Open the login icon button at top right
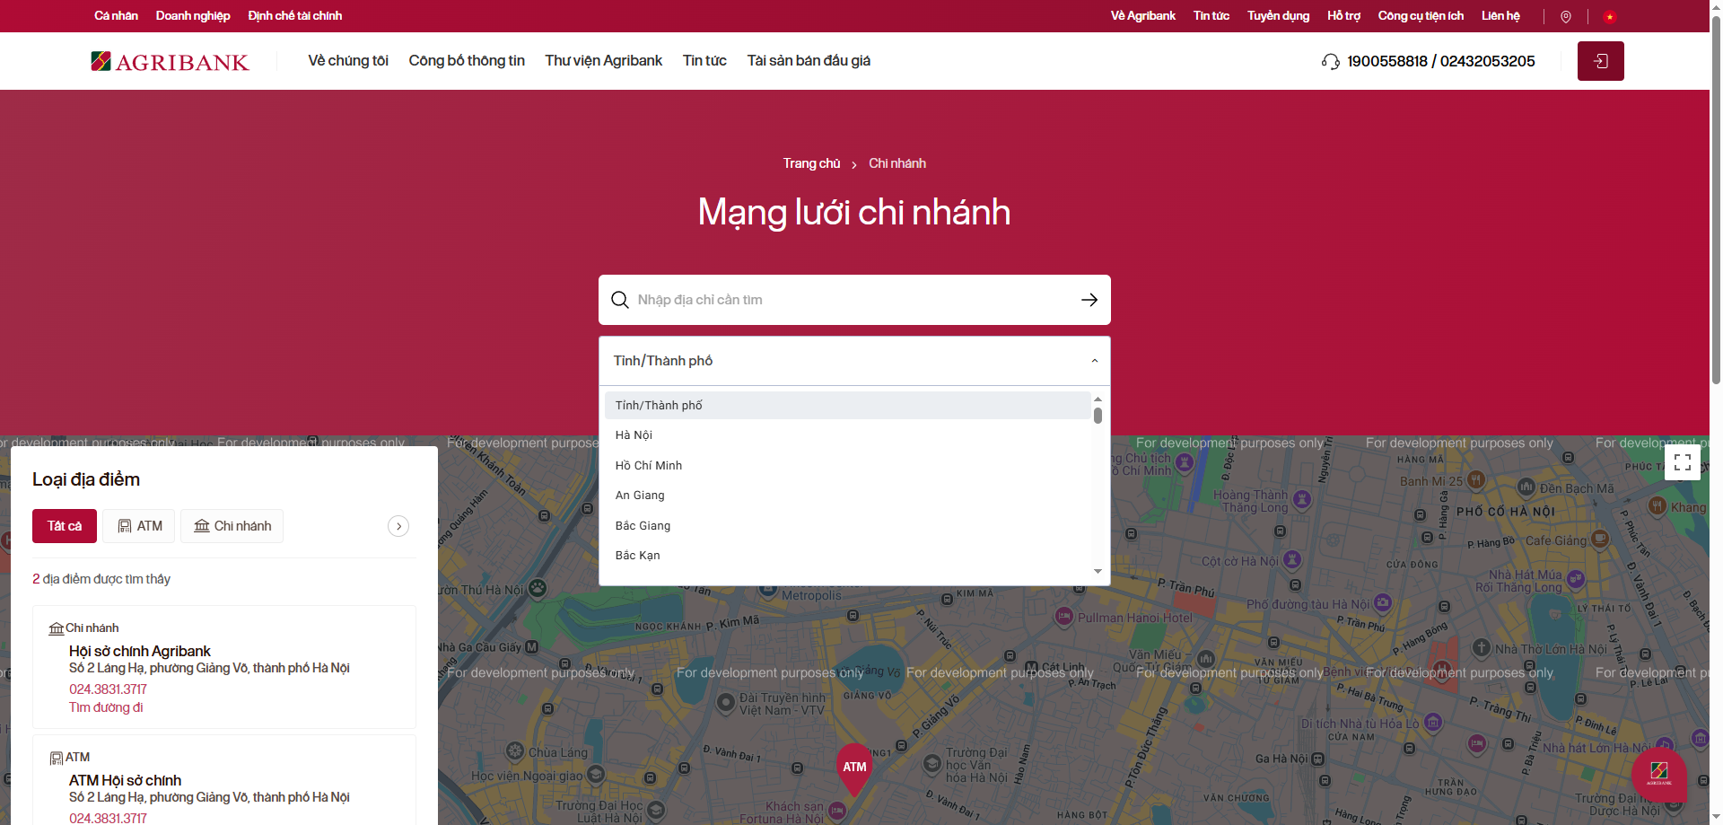Image resolution: width=1723 pixels, height=825 pixels. [1600, 61]
